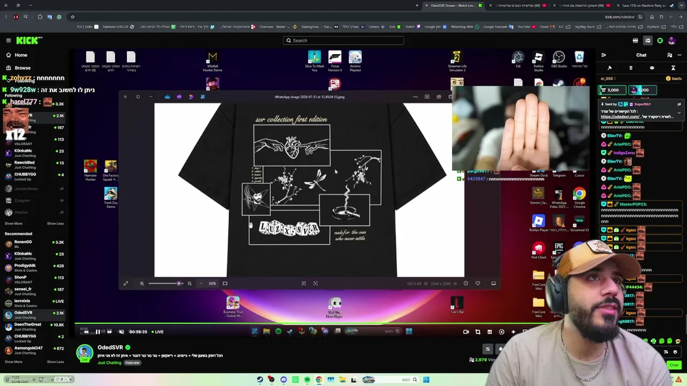The width and height of the screenshot is (687, 386).
Task: Open lacroixla channel in the Recommended list
Action: coord(35,303)
